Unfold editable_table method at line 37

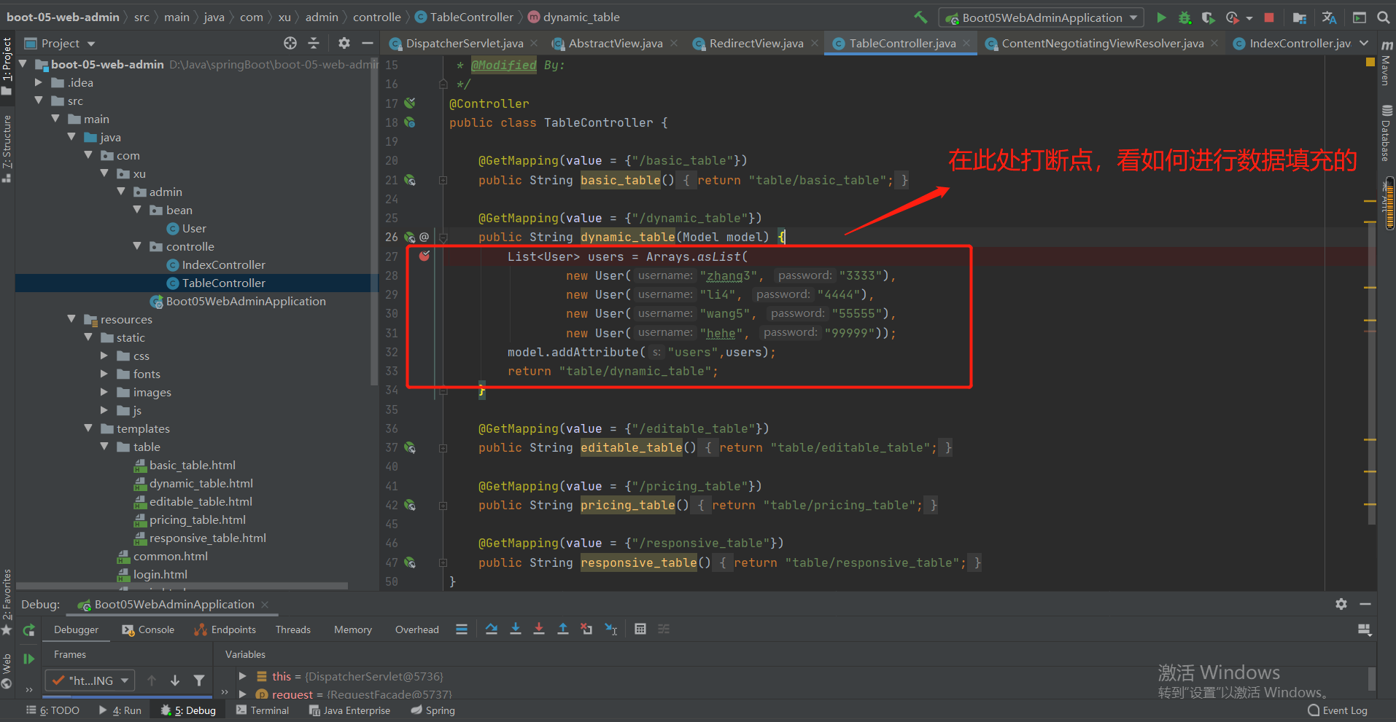(x=443, y=447)
